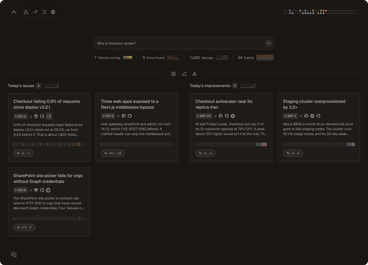Click the timeline bar on the IMP-1 card
Image resolution: width=368 pixels, height=265 pixels.
(319, 144)
